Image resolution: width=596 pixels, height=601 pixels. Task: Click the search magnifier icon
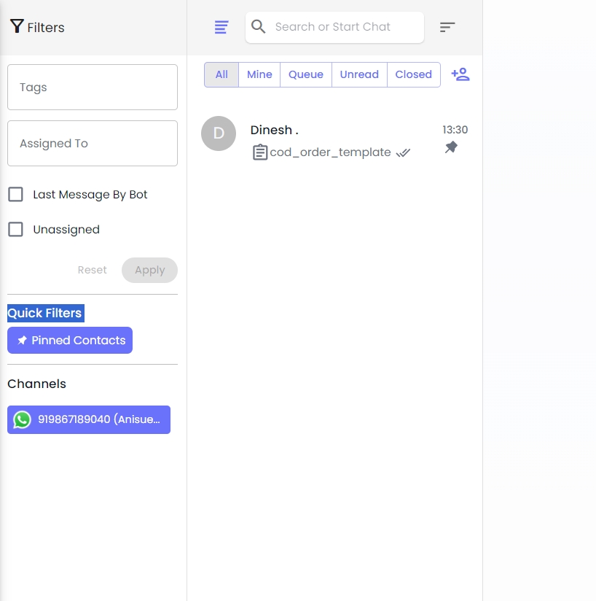[259, 27]
